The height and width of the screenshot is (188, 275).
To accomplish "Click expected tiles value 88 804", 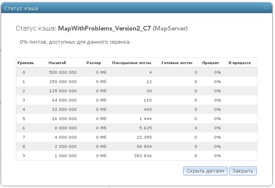I will tap(144, 146).
